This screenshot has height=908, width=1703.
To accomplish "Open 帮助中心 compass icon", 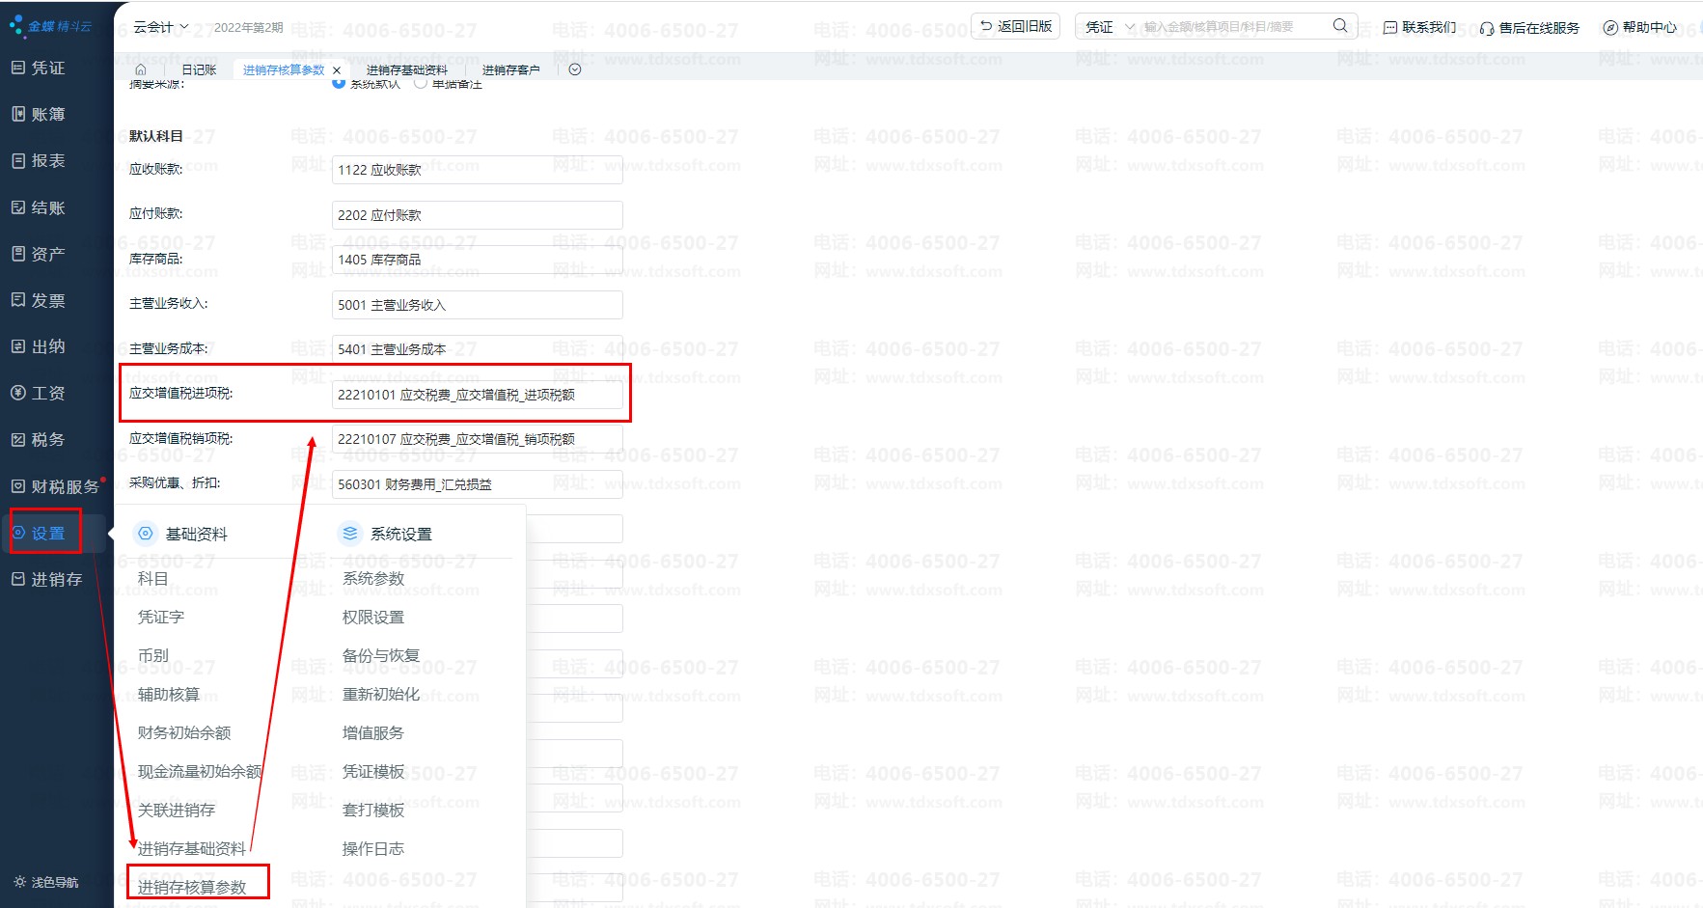I will click(1609, 28).
